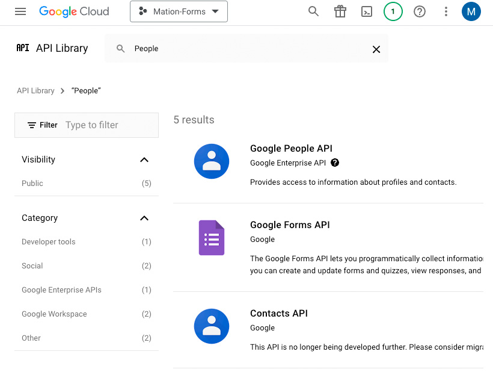Screen dimensions: 493x384
Task: Click the API Library header icon
Action: click(x=23, y=48)
